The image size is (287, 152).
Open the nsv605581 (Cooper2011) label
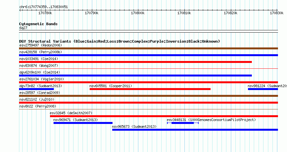(x=111, y=86)
